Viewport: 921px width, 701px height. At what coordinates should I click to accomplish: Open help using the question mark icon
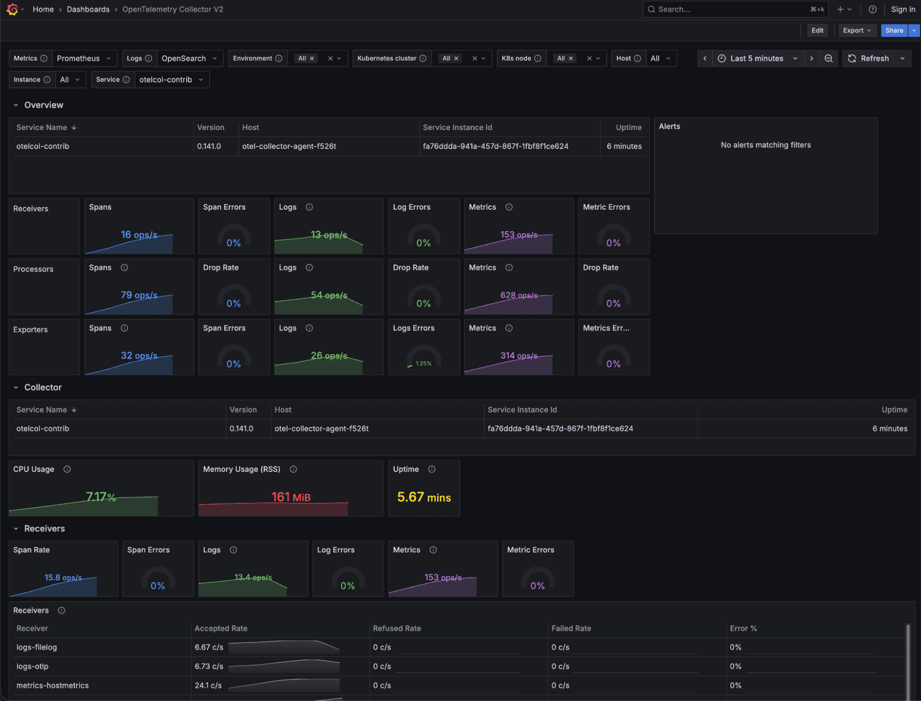[x=872, y=9]
